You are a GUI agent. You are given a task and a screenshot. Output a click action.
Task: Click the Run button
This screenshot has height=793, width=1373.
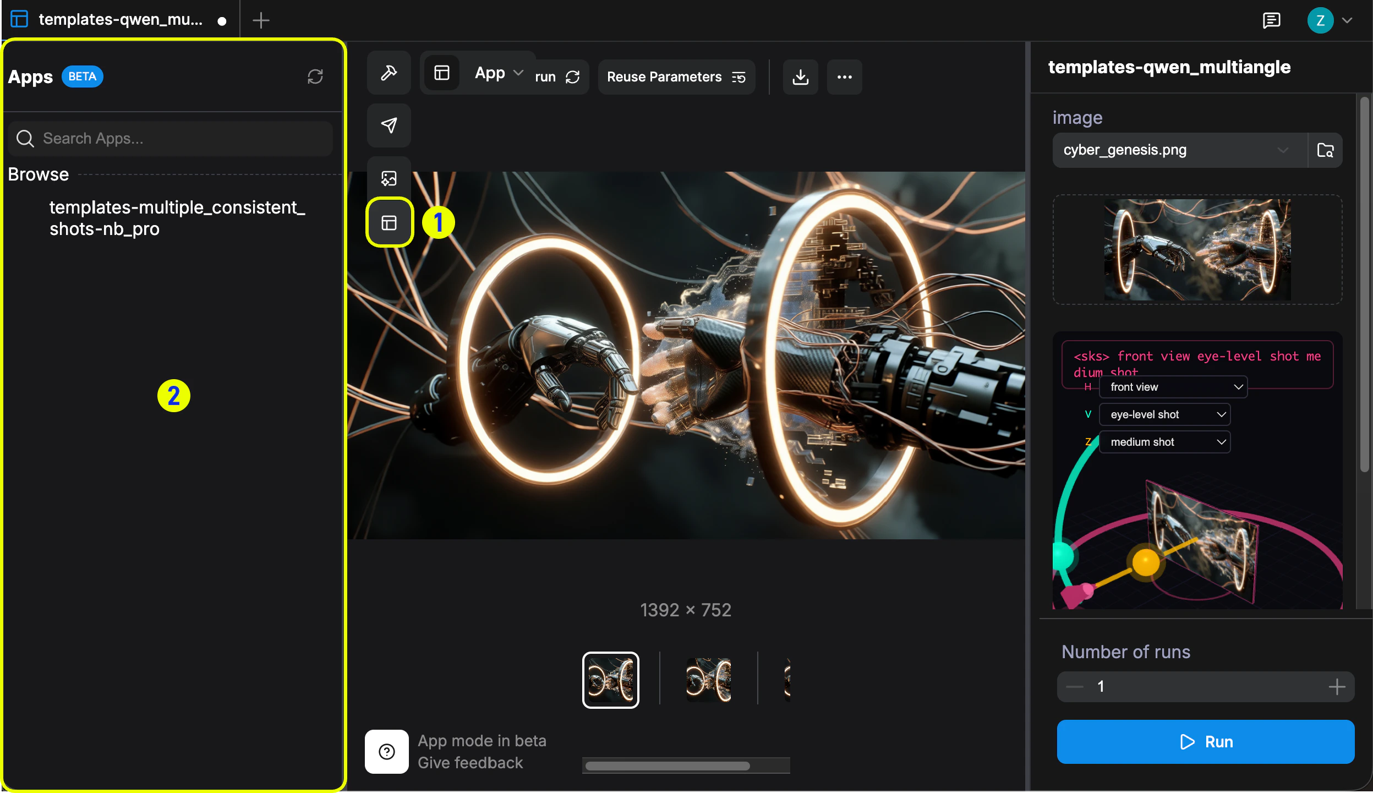pyautogui.click(x=1204, y=741)
